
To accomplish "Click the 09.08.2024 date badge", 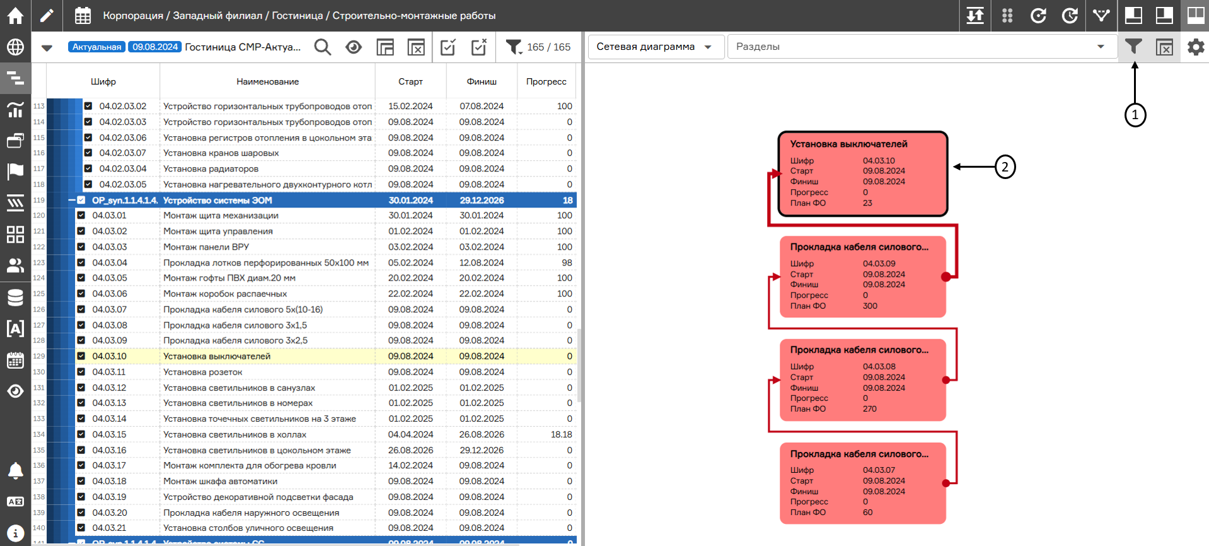I will coord(155,47).
